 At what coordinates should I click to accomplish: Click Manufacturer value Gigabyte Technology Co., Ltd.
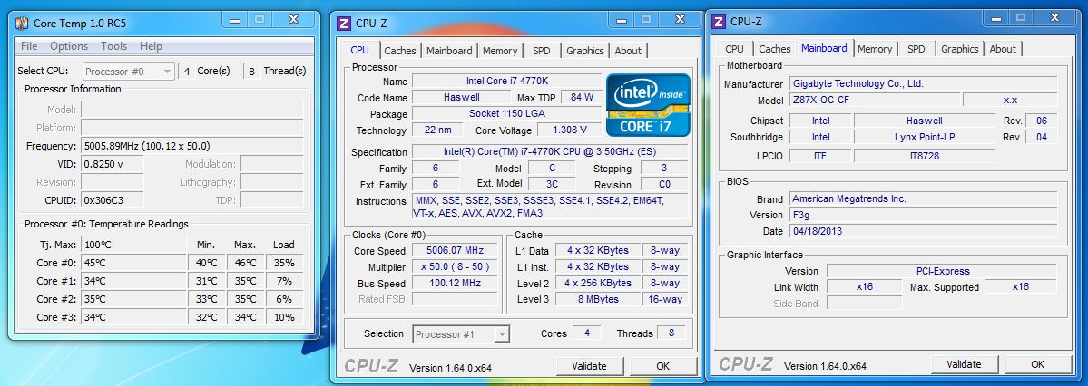[923, 84]
